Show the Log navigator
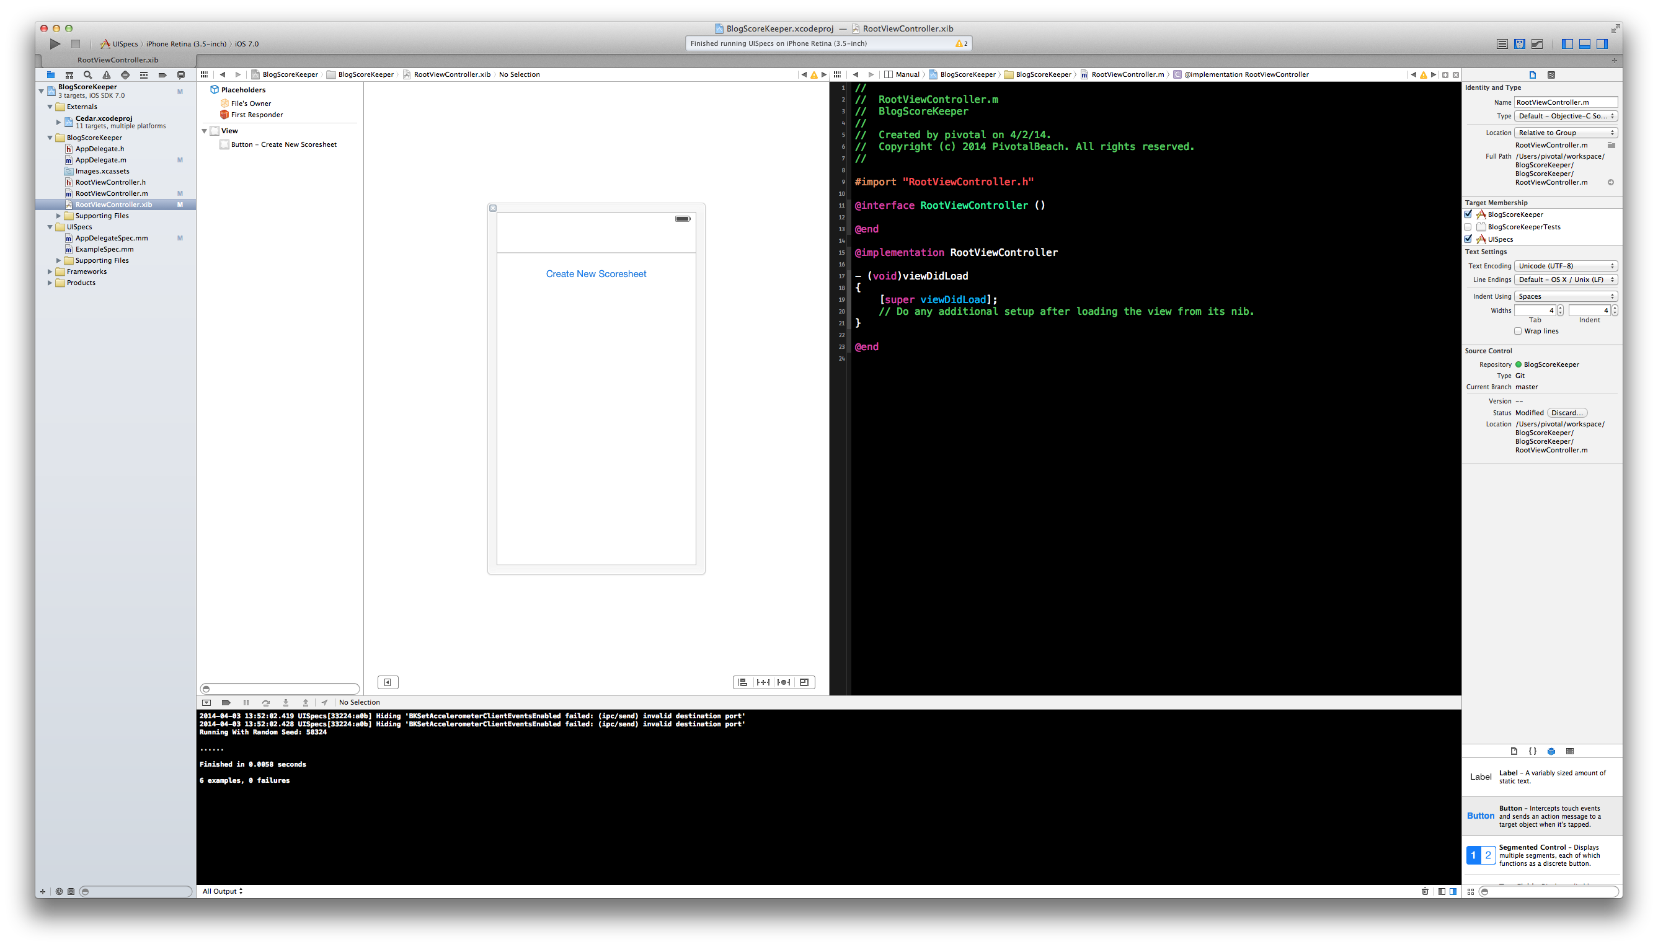The width and height of the screenshot is (1658, 947). [x=182, y=75]
